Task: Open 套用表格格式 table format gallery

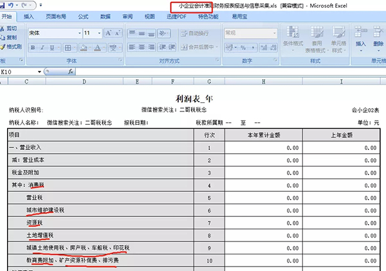Action: pos(317,39)
